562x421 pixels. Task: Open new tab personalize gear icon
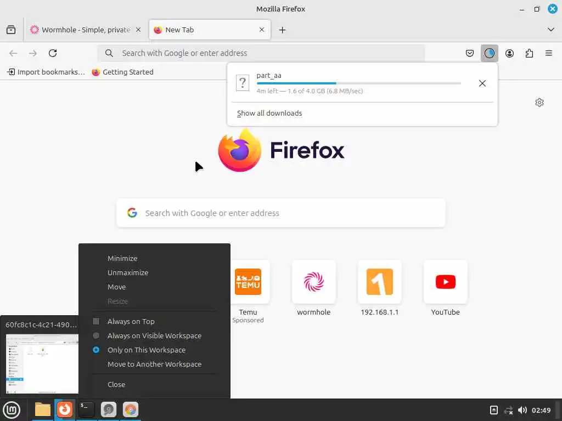click(539, 103)
